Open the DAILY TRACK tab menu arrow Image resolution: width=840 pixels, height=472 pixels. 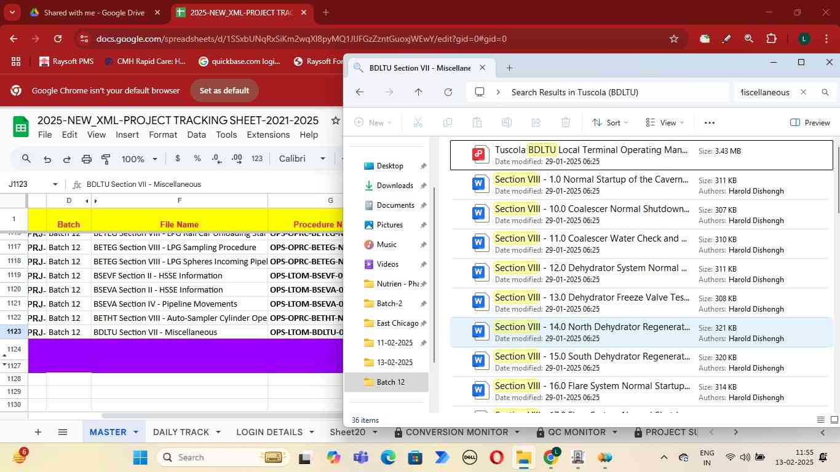[218, 432]
